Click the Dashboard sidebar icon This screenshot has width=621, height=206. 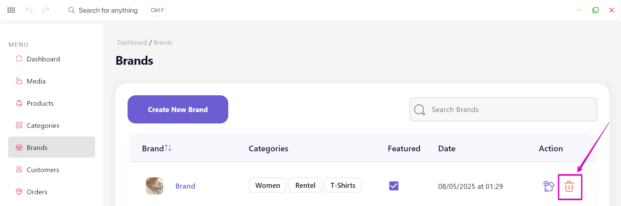point(19,59)
